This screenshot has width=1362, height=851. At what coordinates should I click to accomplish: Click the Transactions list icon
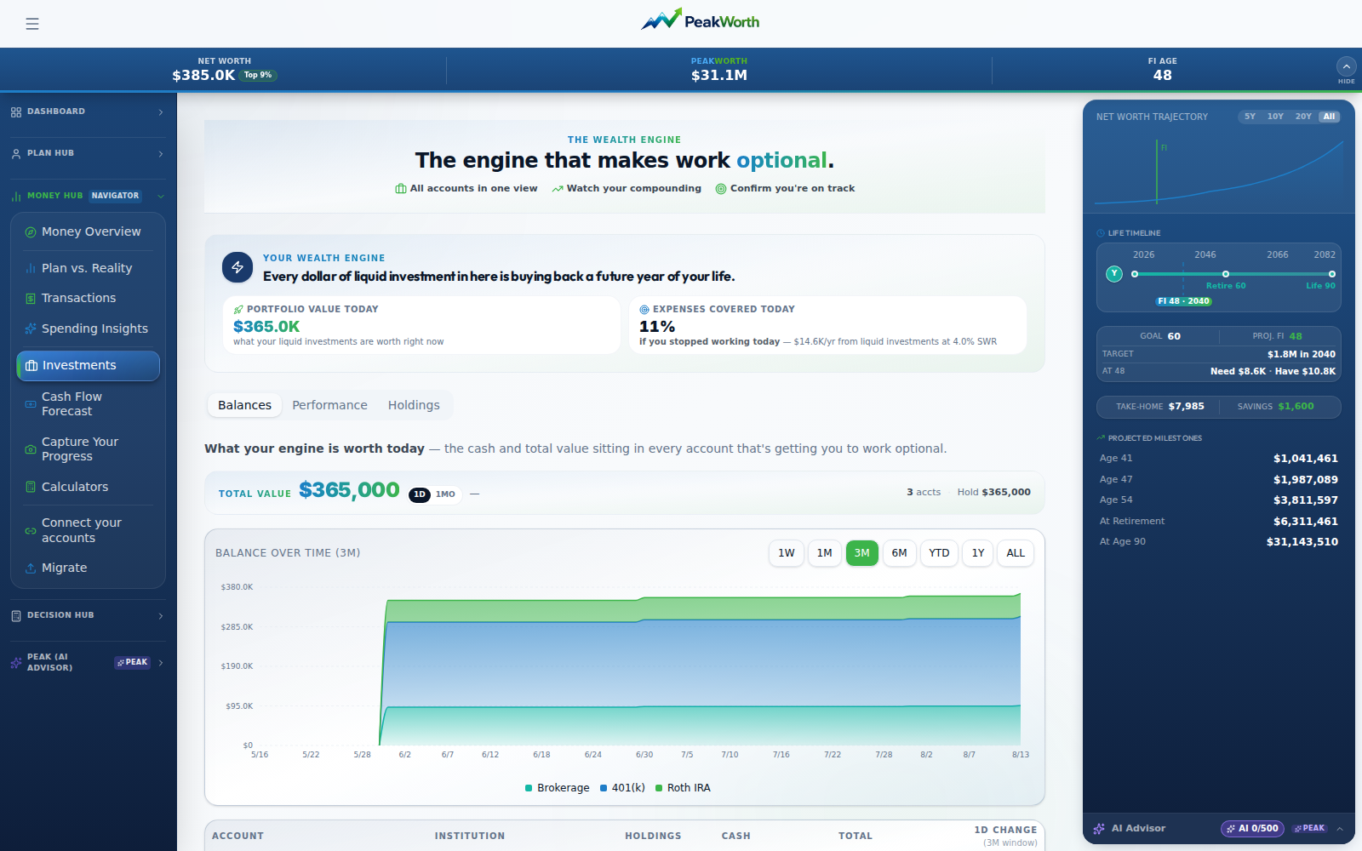click(x=31, y=299)
